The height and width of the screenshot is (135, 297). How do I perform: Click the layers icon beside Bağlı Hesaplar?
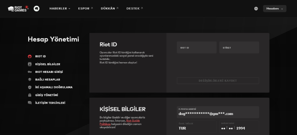pyautogui.click(x=30, y=80)
